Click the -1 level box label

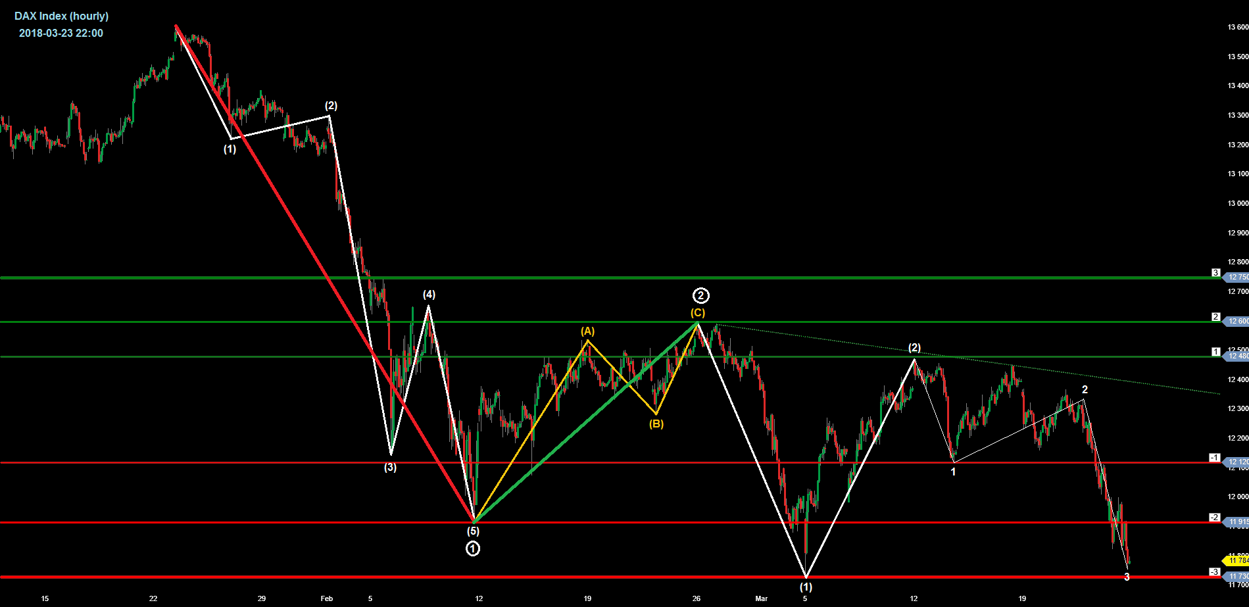[x=1215, y=458]
